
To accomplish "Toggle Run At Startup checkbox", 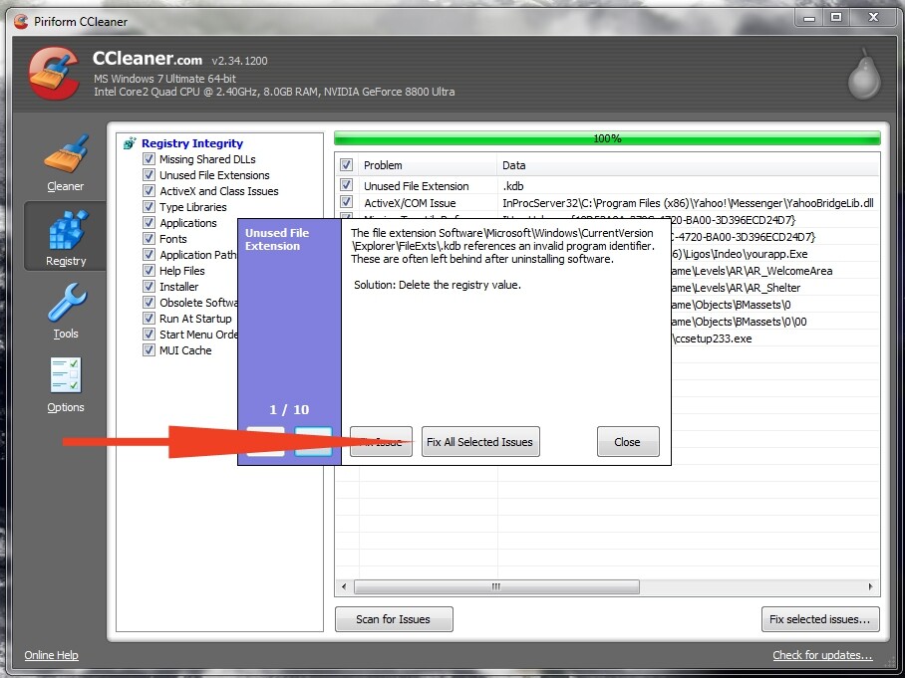I will coord(149,319).
